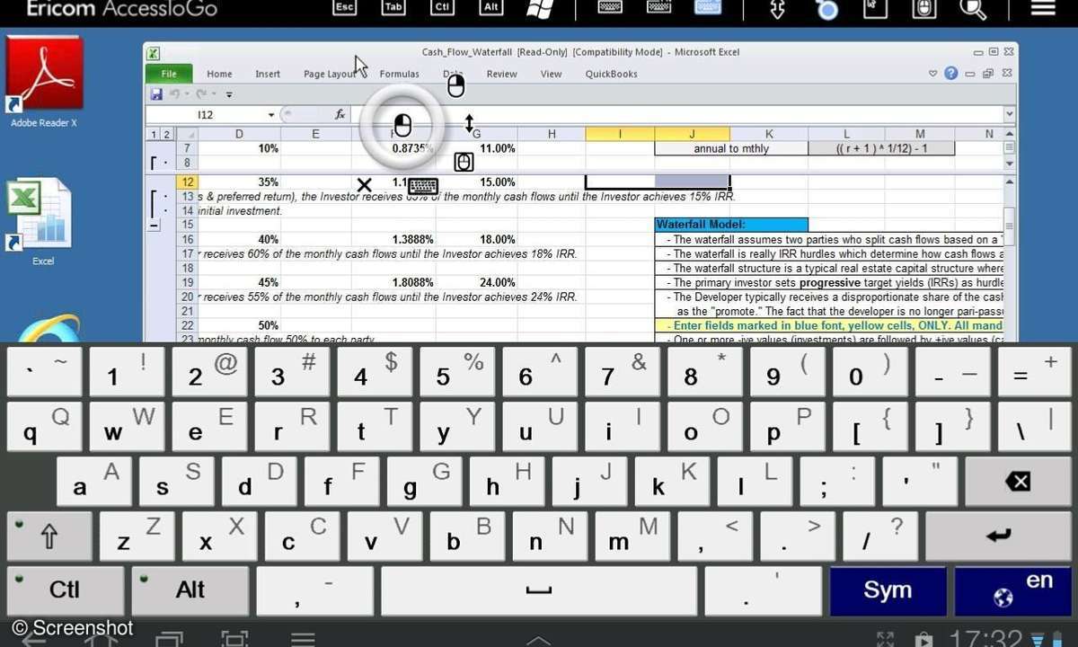Viewport: 1078px width, 647px height.
Task: Tap the backspace key on keyboard
Action: pyautogui.click(x=1017, y=482)
